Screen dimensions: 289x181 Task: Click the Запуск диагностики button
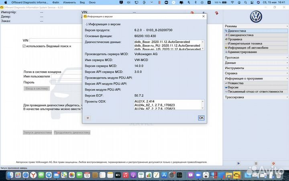[x=37, y=132]
